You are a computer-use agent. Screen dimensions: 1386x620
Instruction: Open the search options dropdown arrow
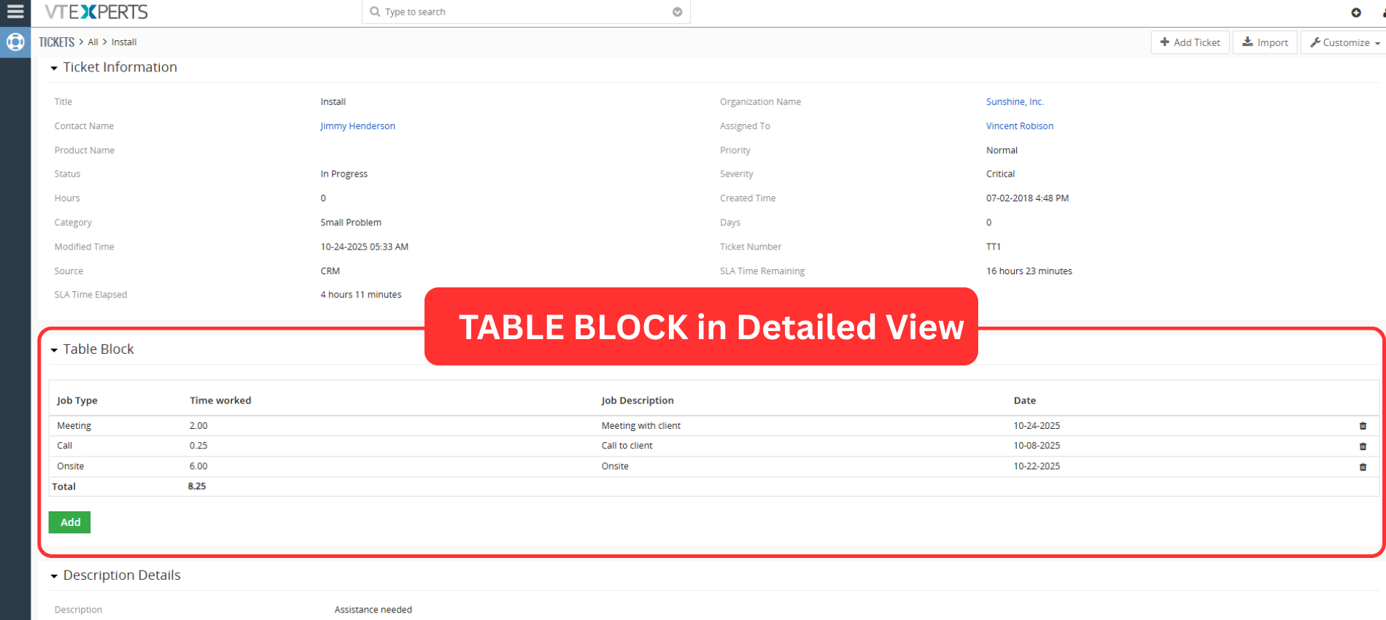677,12
